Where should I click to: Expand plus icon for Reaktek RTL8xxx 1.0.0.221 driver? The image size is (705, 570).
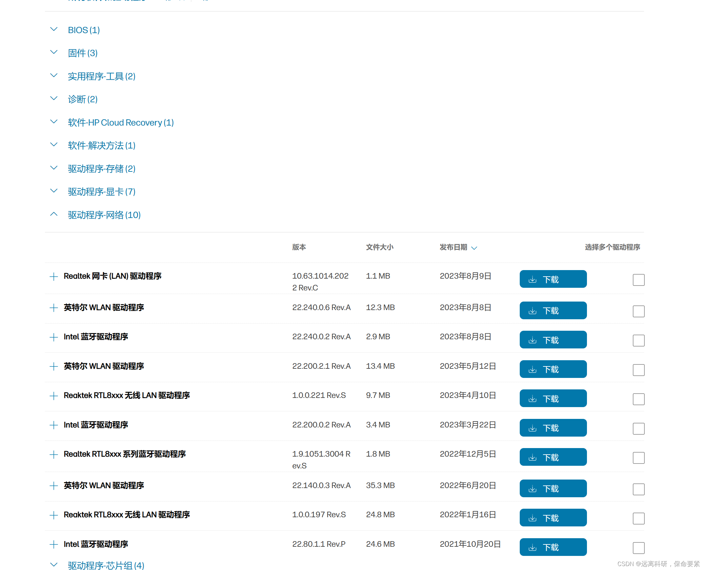[x=53, y=396]
